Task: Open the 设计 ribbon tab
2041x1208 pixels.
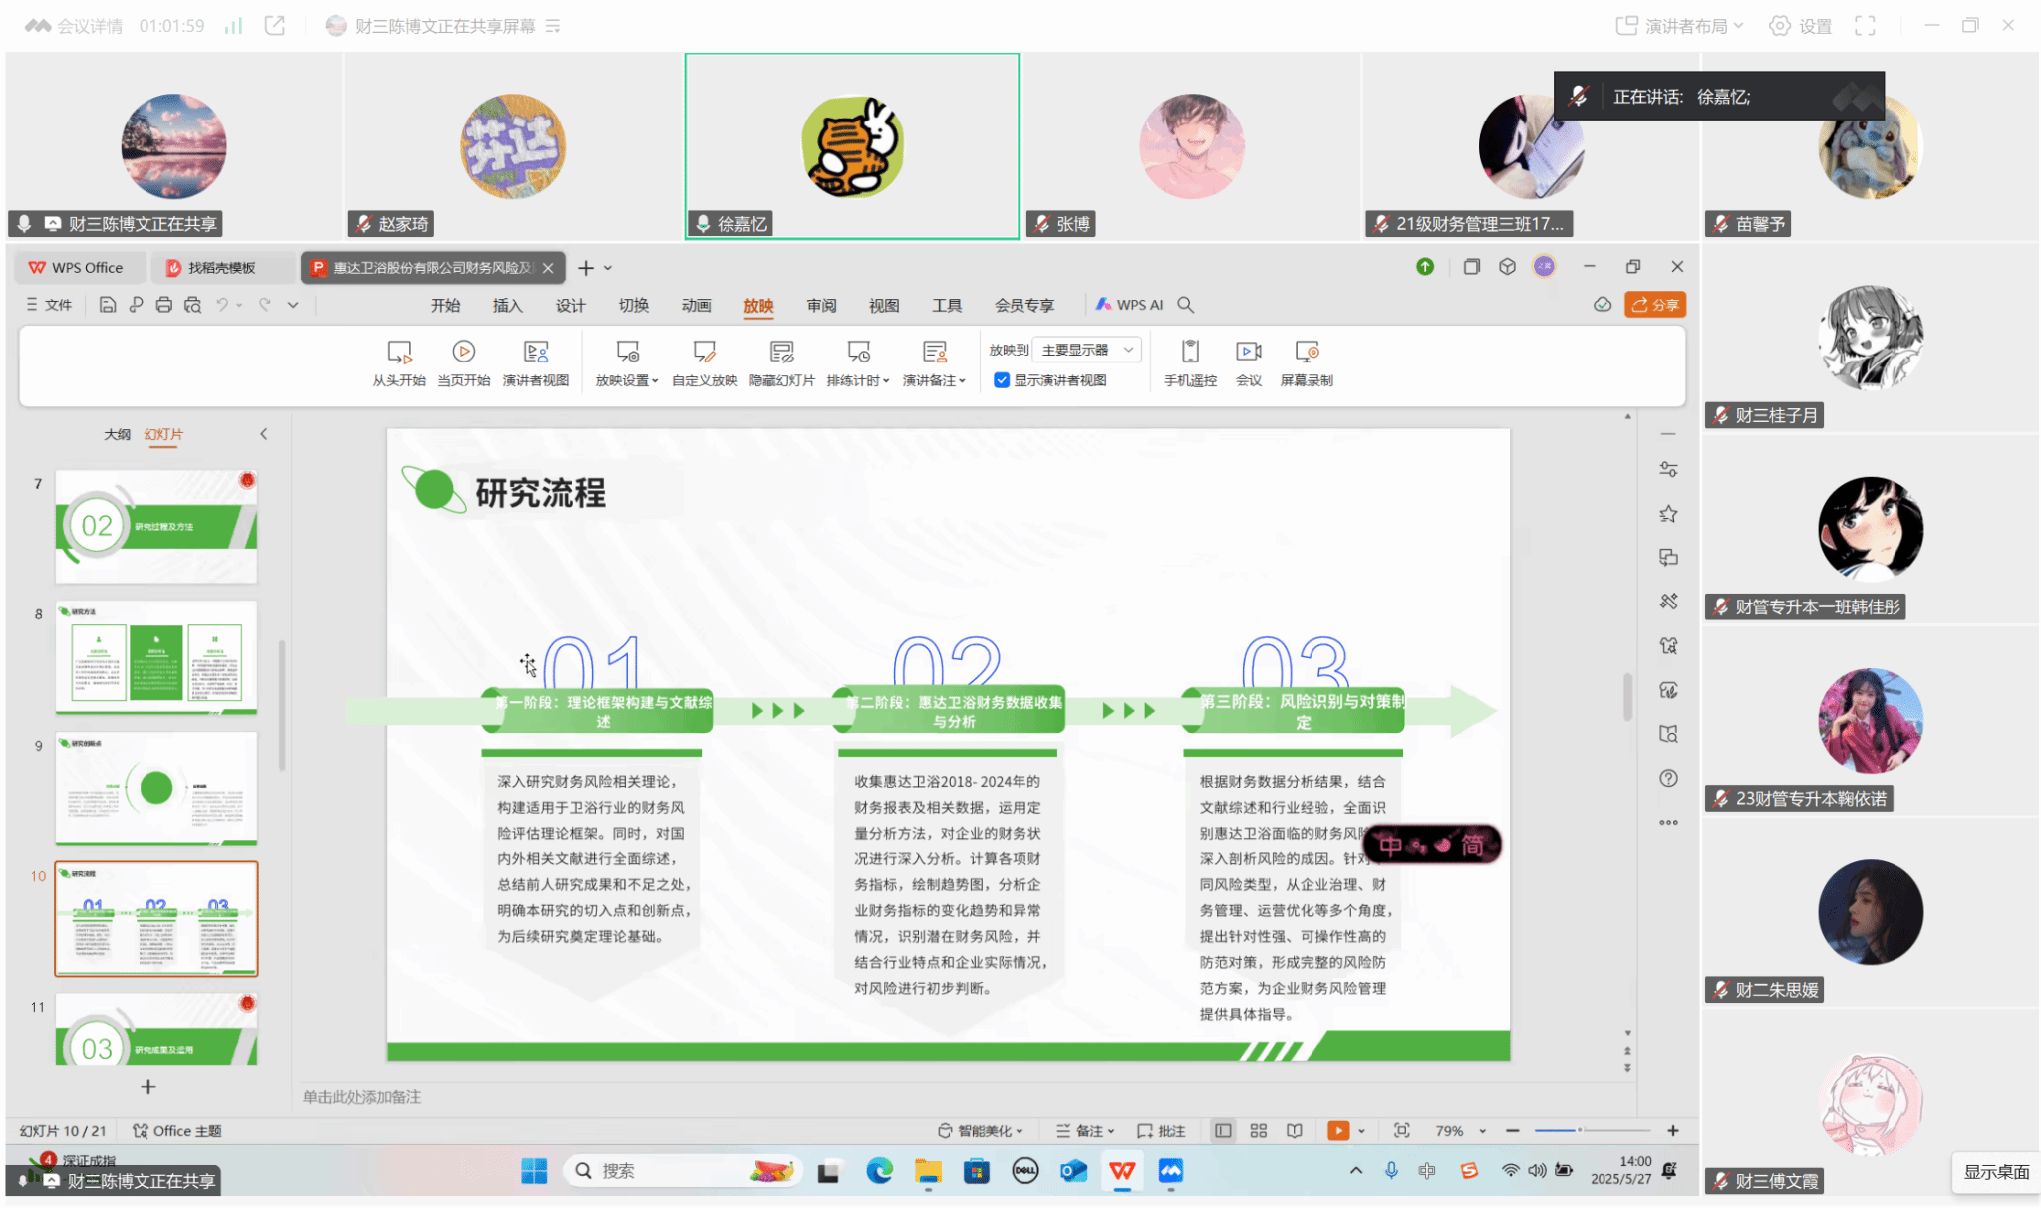Action: (570, 305)
